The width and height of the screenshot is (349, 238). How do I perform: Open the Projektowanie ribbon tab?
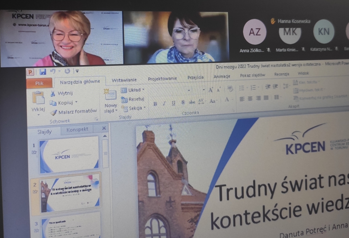pyautogui.click(x=162, y=78)
